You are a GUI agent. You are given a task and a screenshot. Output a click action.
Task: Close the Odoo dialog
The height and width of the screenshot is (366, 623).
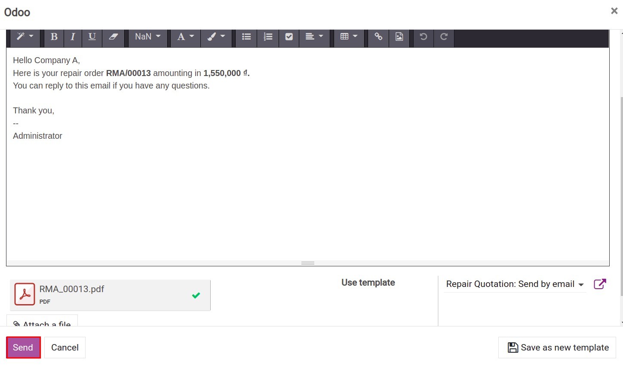coord(614,11)
